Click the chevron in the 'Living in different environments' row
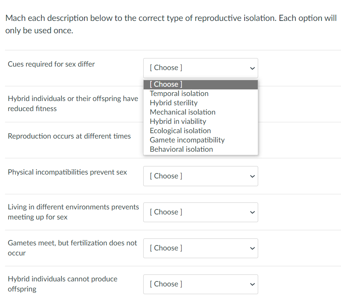Screen dimensions: 341x305 252,212
